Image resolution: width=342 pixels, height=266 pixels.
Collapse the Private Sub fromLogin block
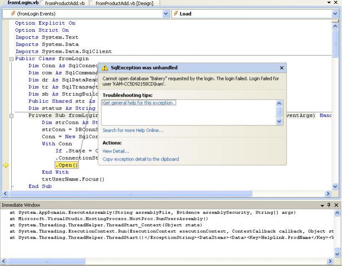tap(12, 115)
